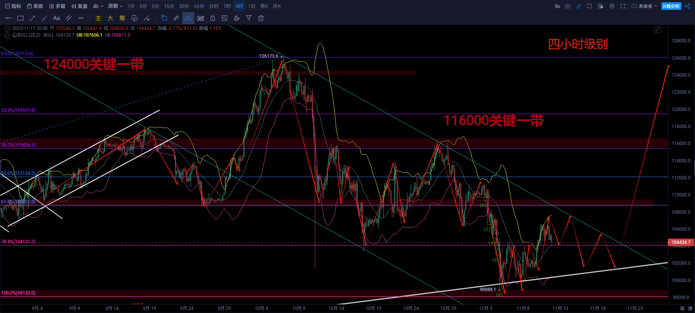The height and width of the screenshot is (313, 695).
Task: Click the ruler measurement tool
Action: click(176, 18)
